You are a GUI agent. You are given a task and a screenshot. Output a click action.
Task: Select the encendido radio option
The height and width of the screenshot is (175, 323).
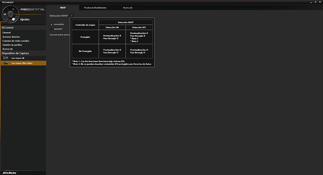point(52,24)
